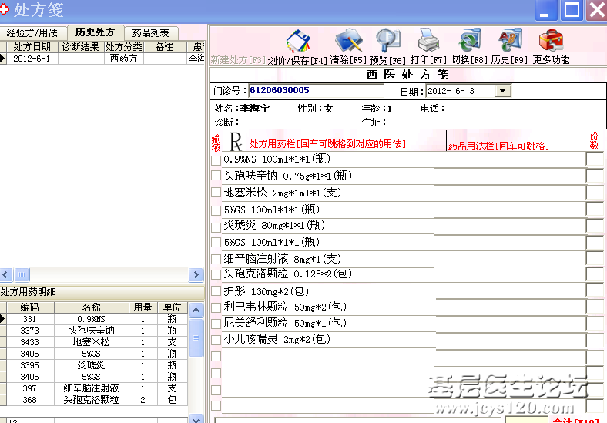Check the infusion box for 0.9%NS 100ml
Viewport: 607px width, 423px height.
coord(216,160)
